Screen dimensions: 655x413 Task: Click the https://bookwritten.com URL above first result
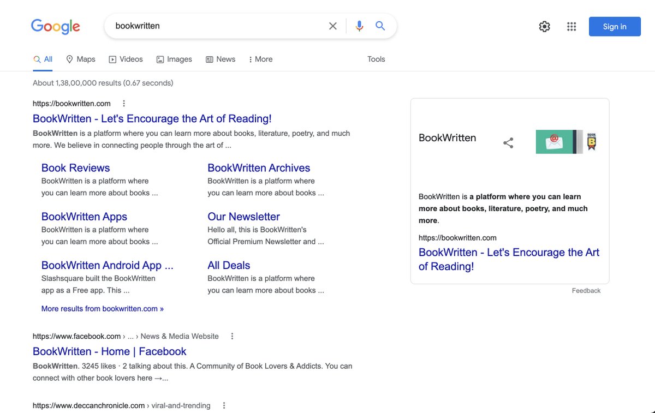point(72,104)
